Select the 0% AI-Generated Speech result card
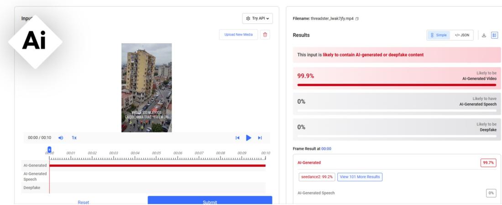The width and height of the screenshot is (502, 205). (x=397, y=104)
